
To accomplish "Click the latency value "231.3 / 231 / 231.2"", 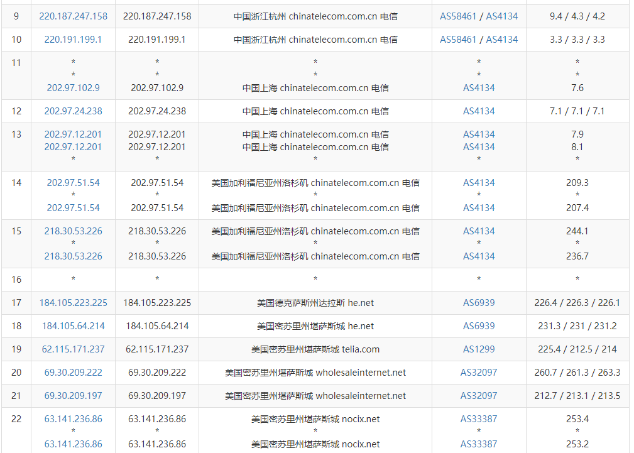I will (577, 326).
